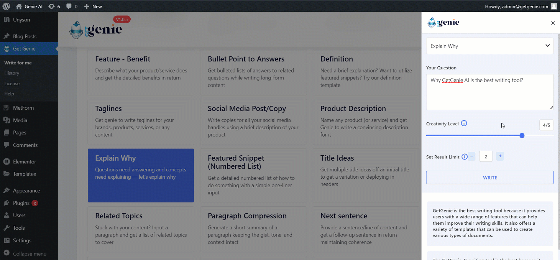This screenshot has width=560, height=260.
Task: Click the Genie AI home icon
Action: coord(19,7)
